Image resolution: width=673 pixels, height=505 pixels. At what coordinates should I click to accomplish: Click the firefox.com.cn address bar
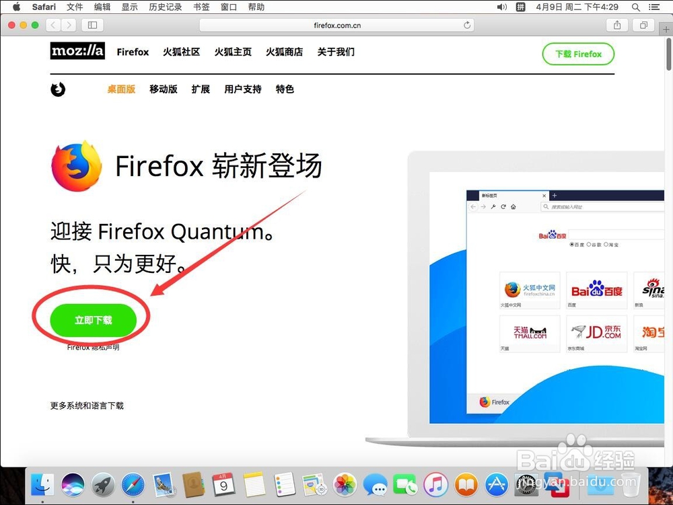click(337, 25)
